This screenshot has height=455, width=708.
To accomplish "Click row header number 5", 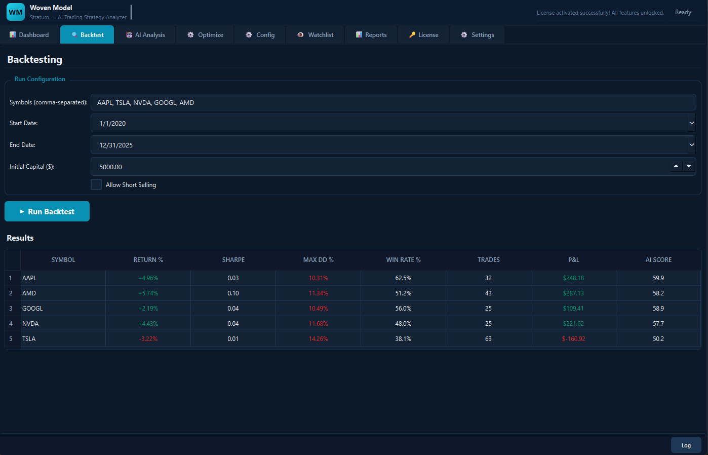I will tap(13, 339).
